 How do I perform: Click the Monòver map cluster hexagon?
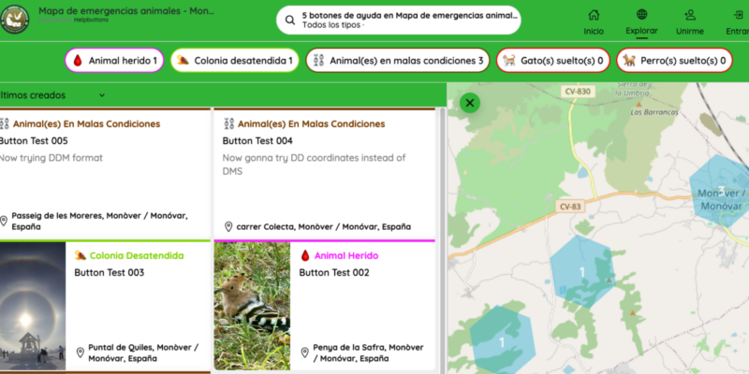click(x=720, y=191)
